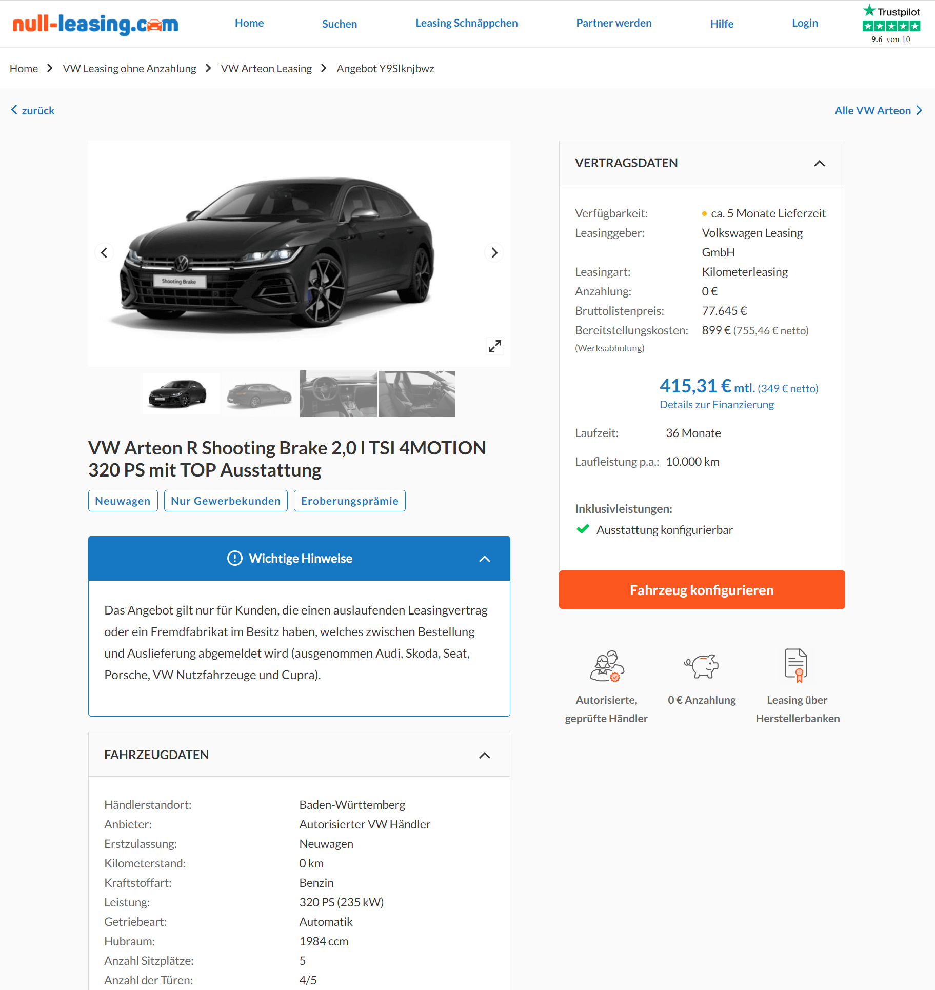Open the Alle VW Arteon link
935x990 pixels.
878,110
